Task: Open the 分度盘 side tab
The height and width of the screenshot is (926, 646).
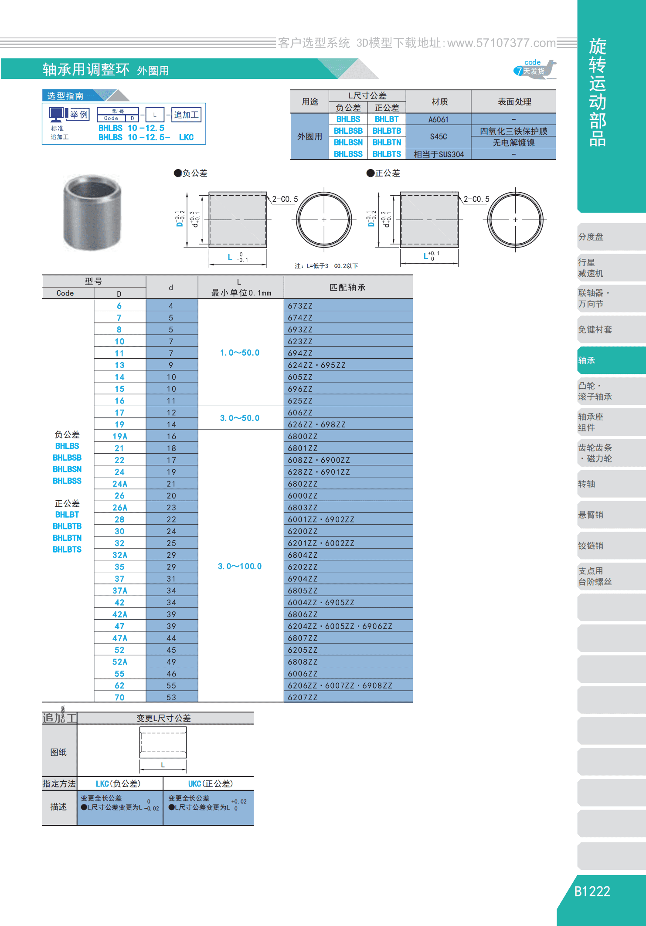Action: (x=611, y=237)
